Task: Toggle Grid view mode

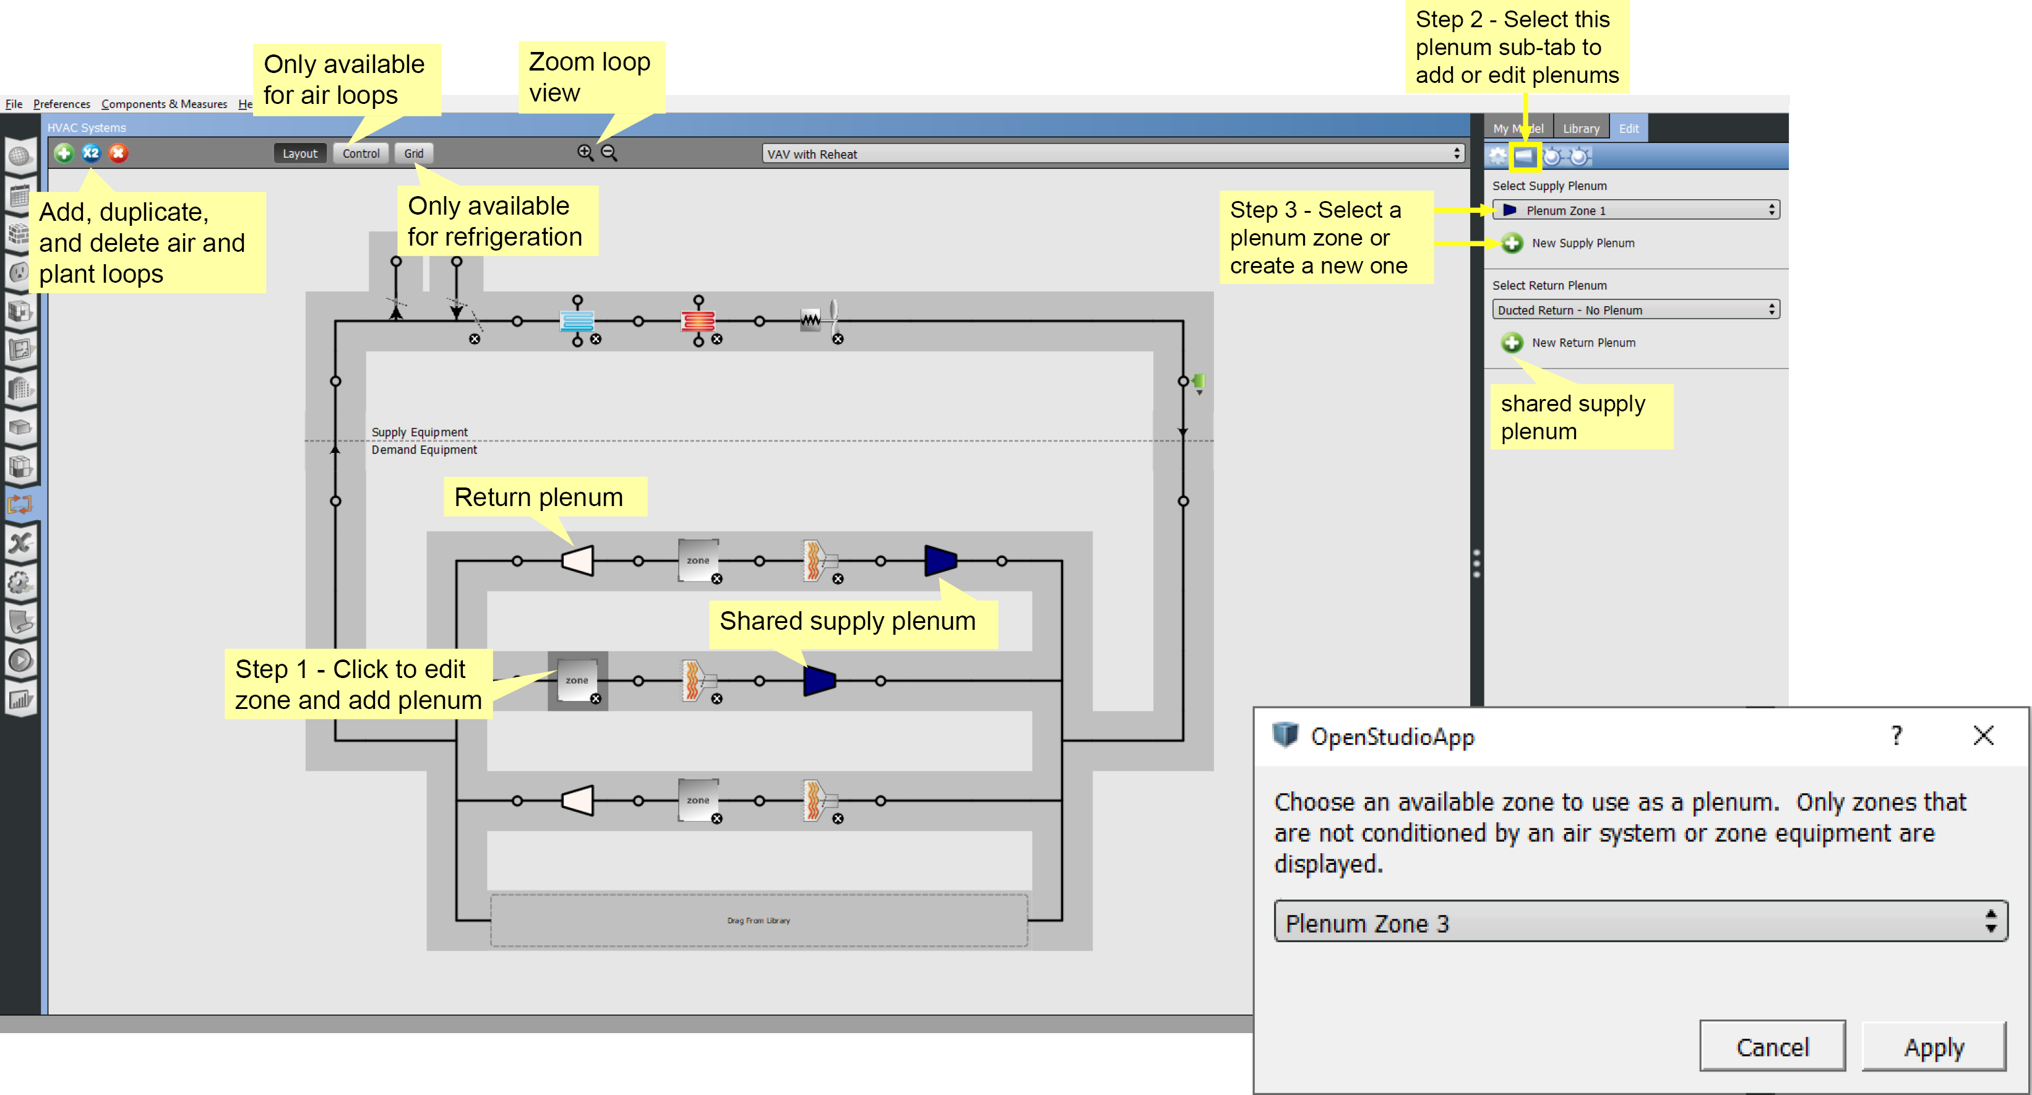Action: (x=413, y=153)
